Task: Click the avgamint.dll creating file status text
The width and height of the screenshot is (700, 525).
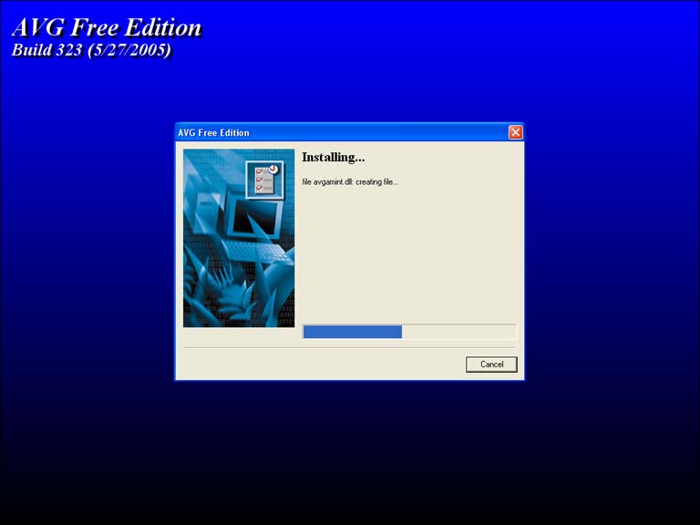Action: pyautogui.click(x=350, y=182)
